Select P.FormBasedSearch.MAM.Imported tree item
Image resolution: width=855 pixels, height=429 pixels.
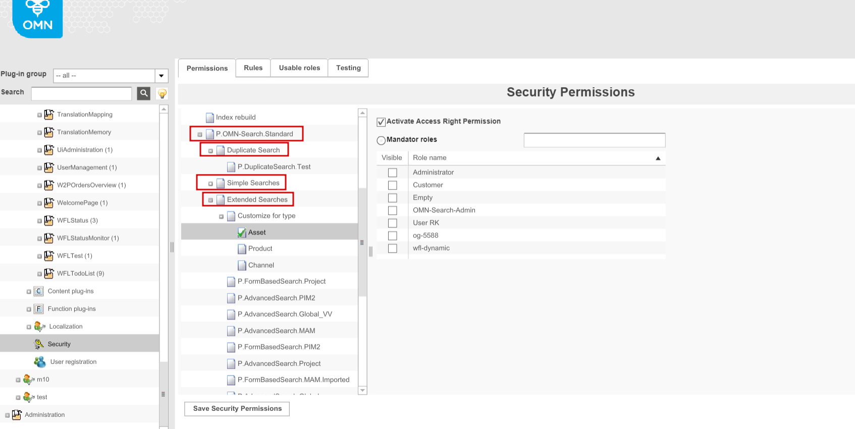(293, 380)
